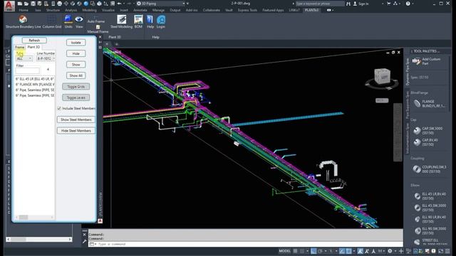The image size is (456, 256).
Task: Click Auto Frame in the ribbon
Action: pos(96,21)
